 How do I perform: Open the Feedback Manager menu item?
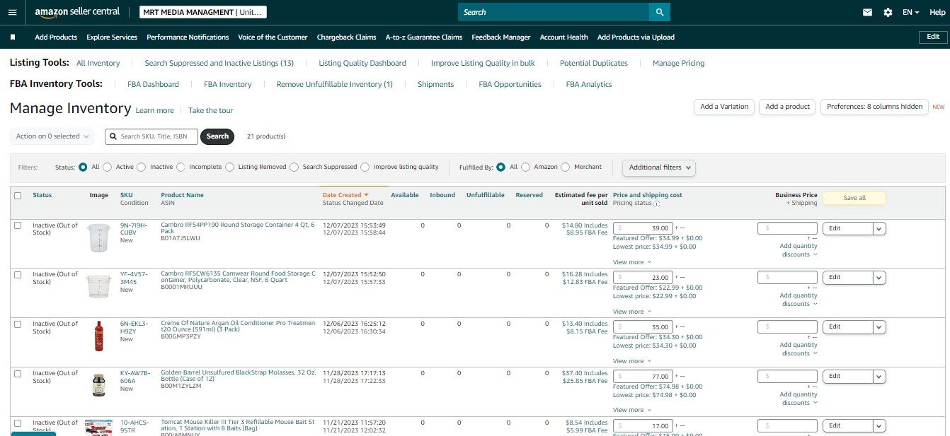pos(501,37)
